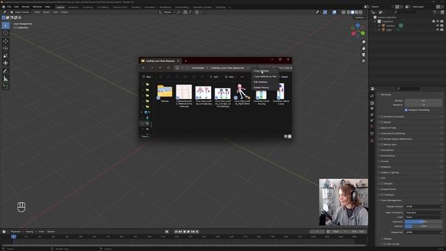Viewport: 446px width, 251px height.
Task: Click the outliner filter funnel icon
Action: click(435, 13)
